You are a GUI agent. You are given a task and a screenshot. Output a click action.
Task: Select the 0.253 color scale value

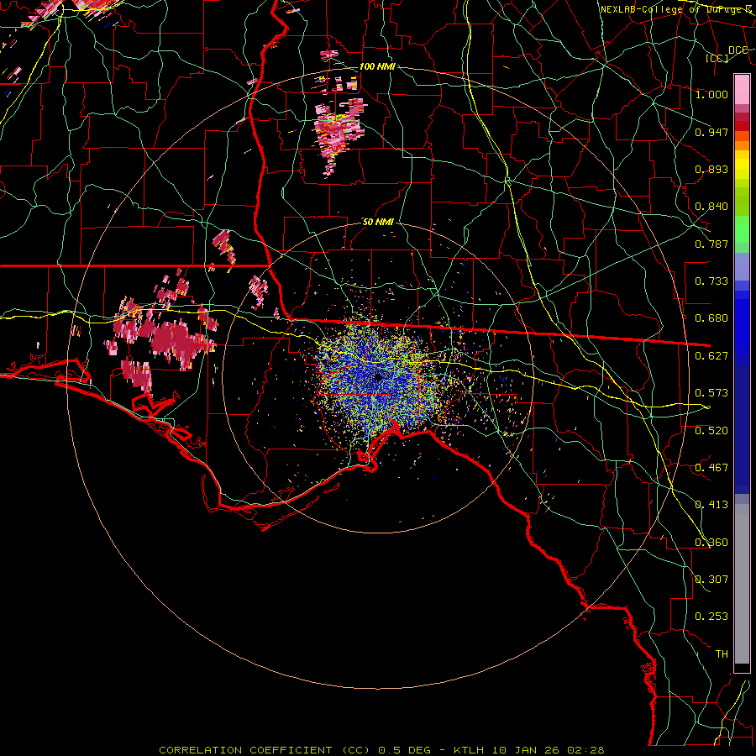(x=711, y=617)
